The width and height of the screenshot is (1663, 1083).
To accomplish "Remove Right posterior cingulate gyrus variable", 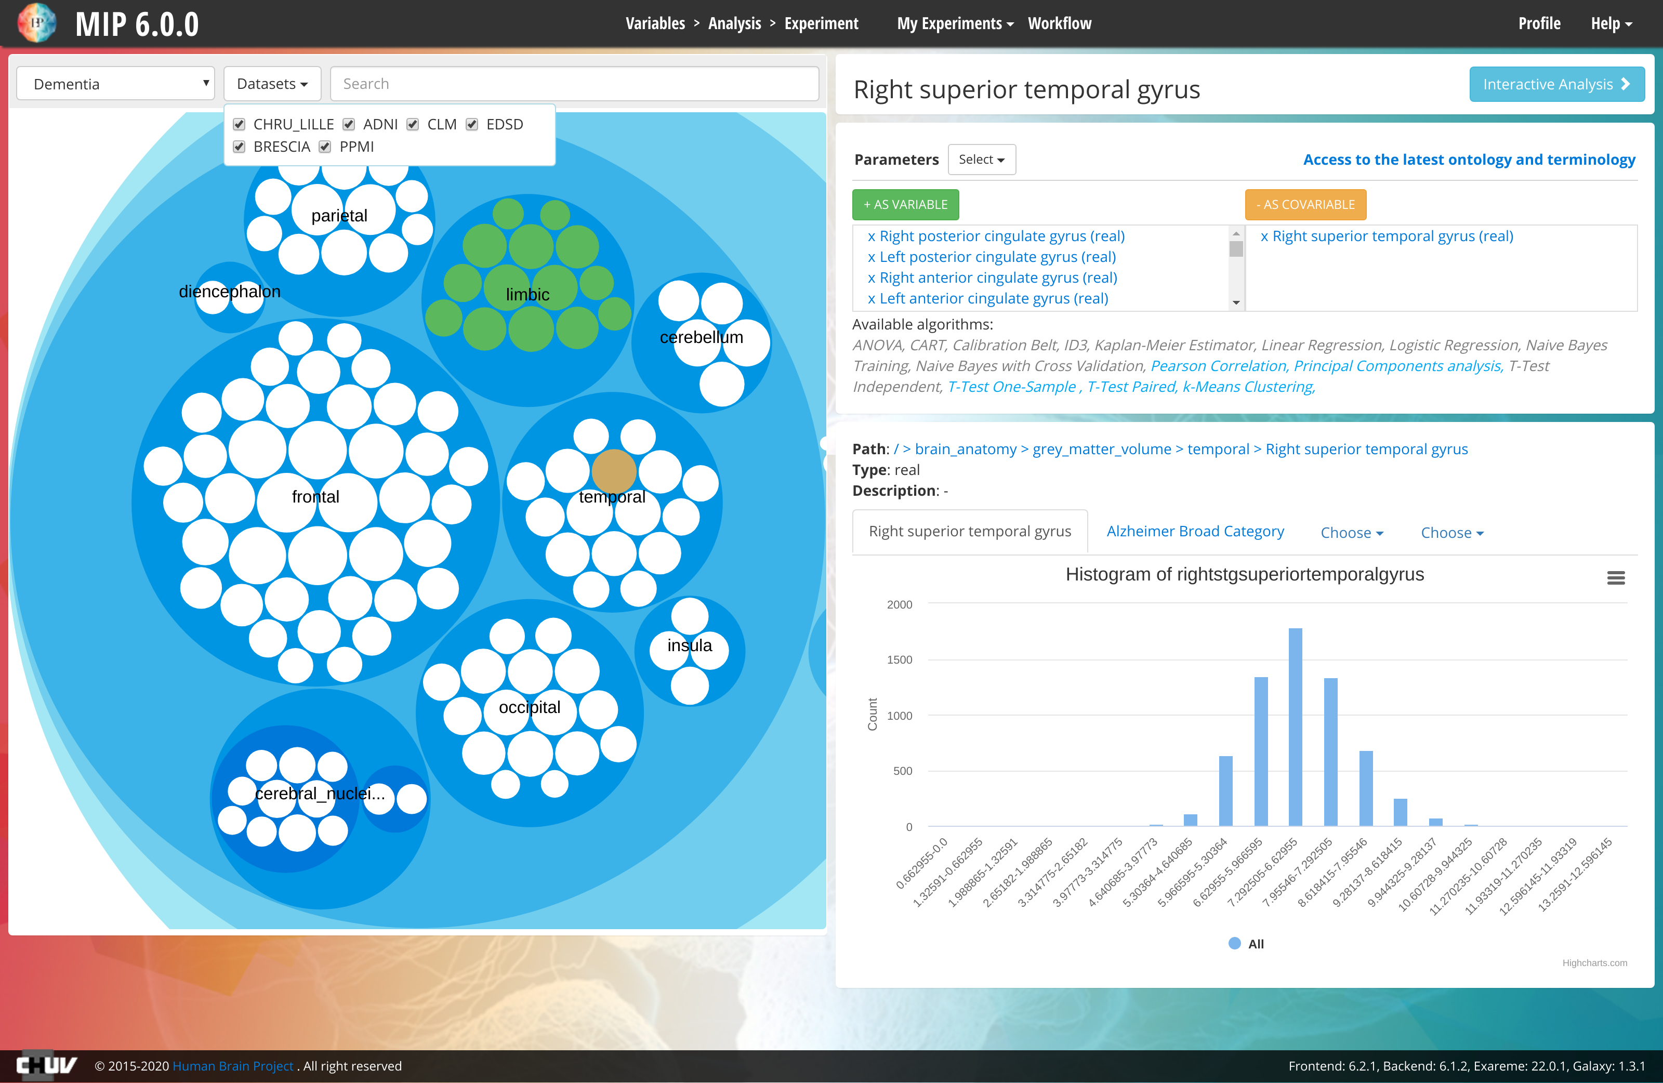I will click(872, 236).
